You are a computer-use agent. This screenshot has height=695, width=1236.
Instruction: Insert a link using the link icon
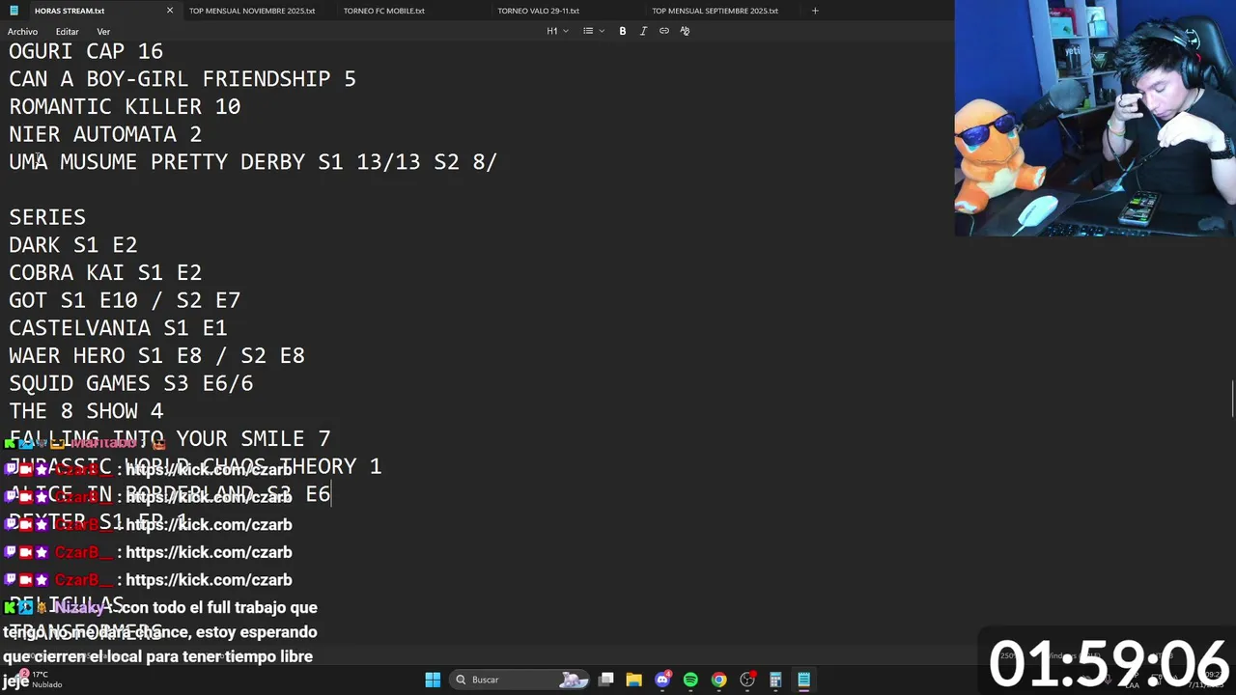(664, 31)
